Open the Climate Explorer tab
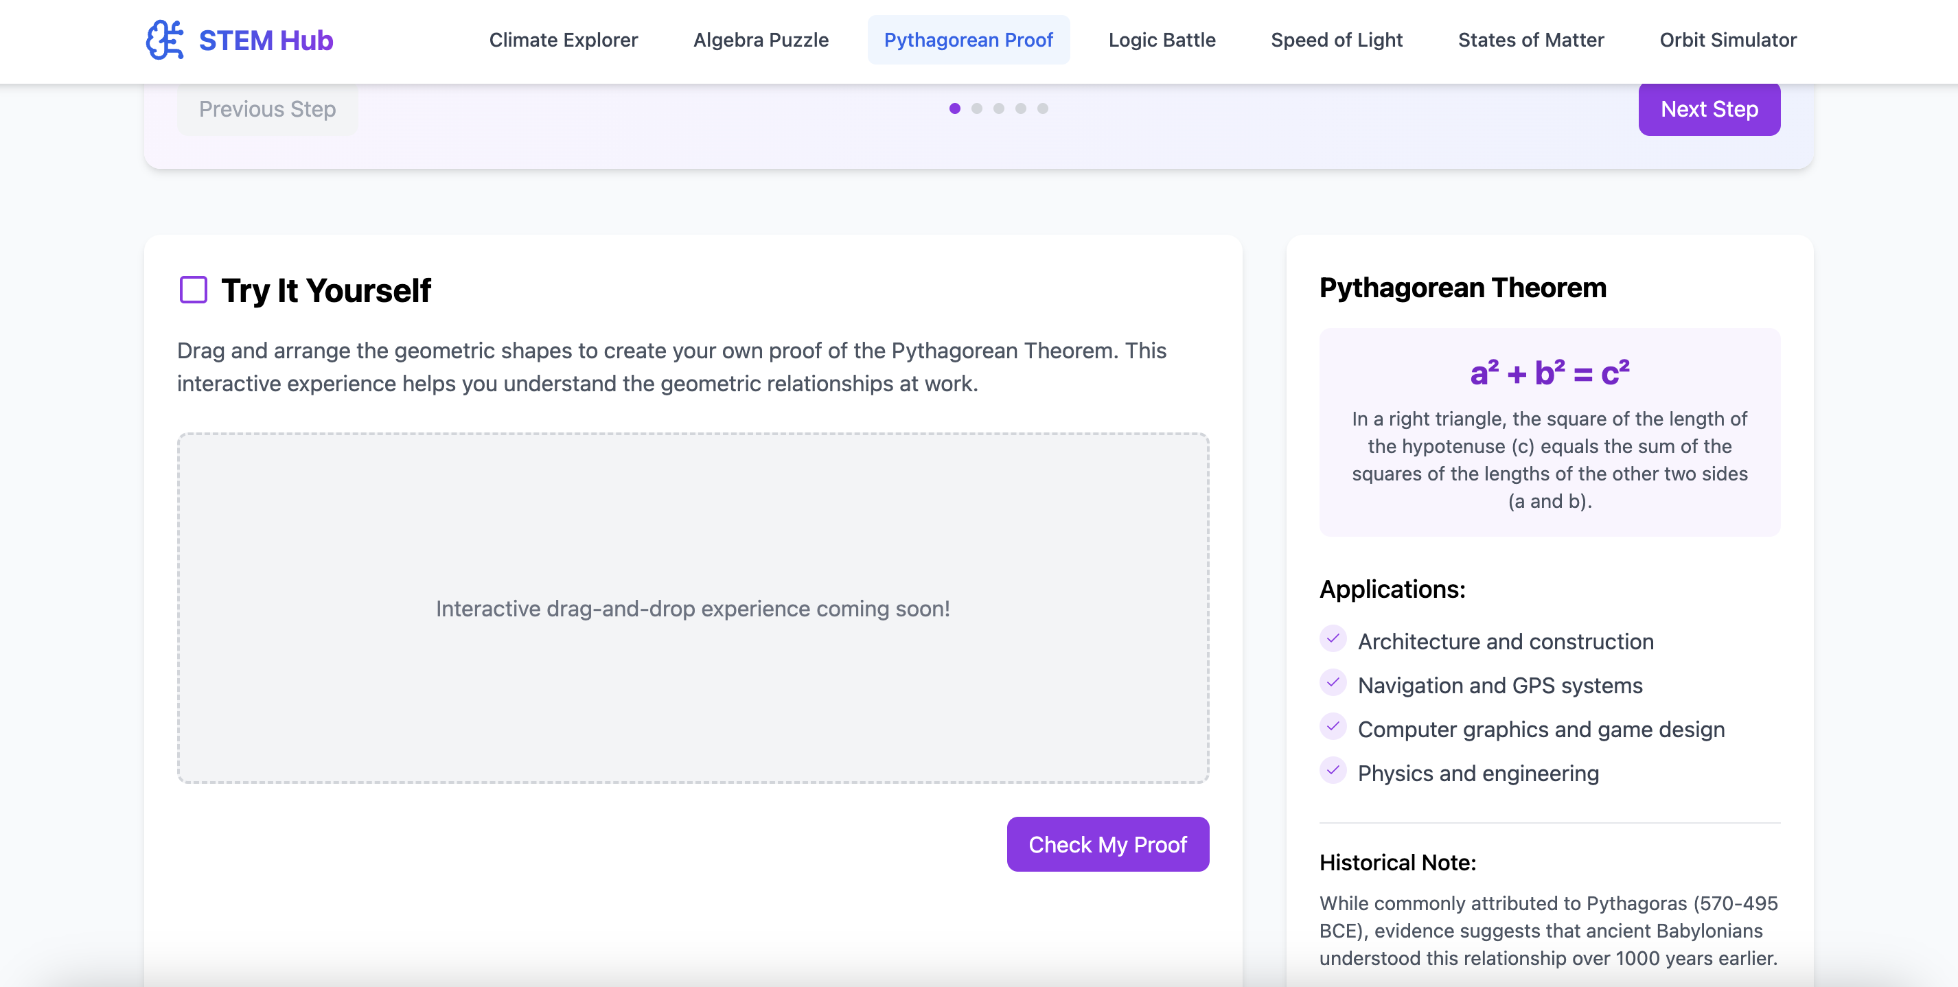This screenshot has height=987, width=1958. tap(563, 40)
